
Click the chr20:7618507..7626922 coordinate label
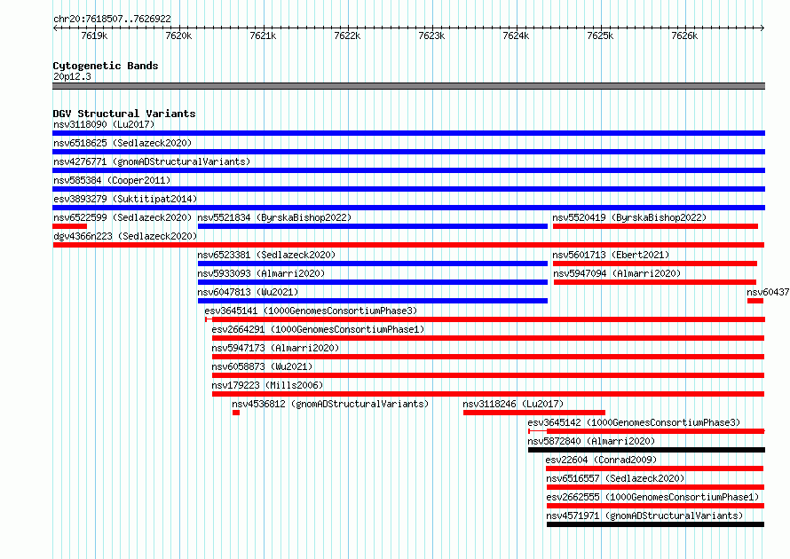[112, 19]
